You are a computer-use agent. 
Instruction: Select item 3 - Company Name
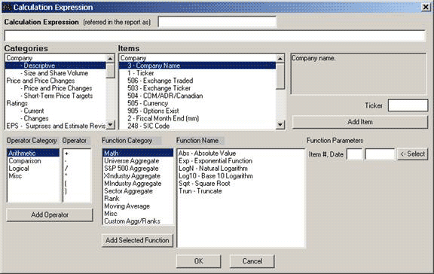click(x=197, y=65)
